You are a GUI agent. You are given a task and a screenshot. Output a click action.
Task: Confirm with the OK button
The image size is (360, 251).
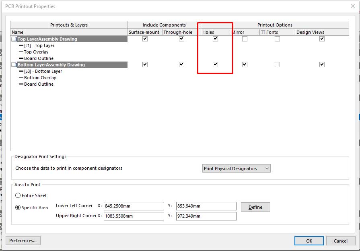click(x=309, y=241)
